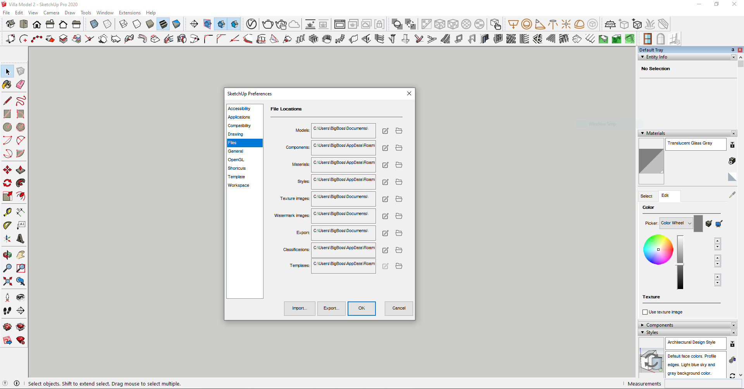
Task: Toggle X-Ray face style
Action: coord(94,24)
